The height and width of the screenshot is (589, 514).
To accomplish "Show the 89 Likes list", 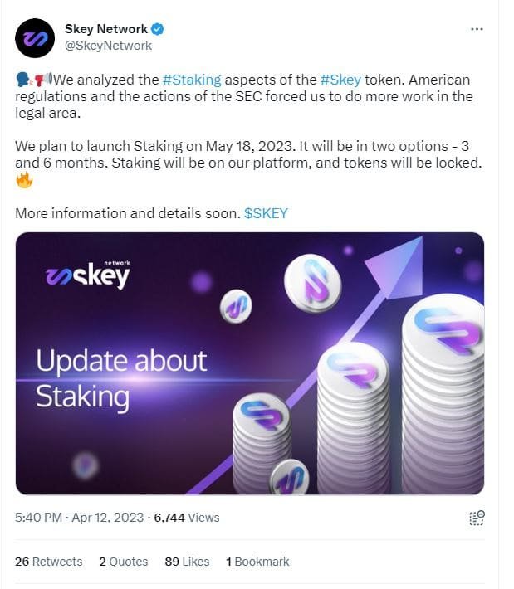I will click(187, 562).
